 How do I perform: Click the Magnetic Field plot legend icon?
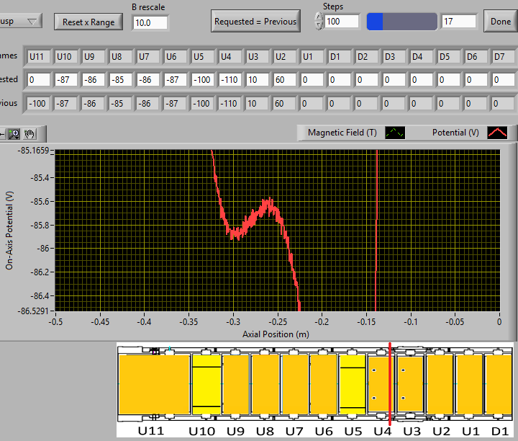[396, 133]
